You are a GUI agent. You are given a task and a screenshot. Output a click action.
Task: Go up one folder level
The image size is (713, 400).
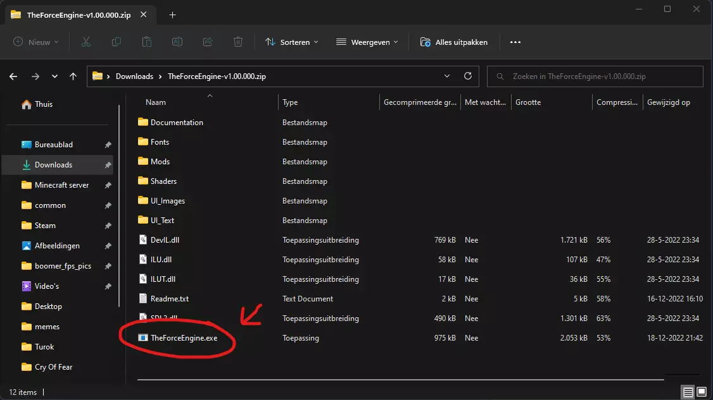pos(73,76)
